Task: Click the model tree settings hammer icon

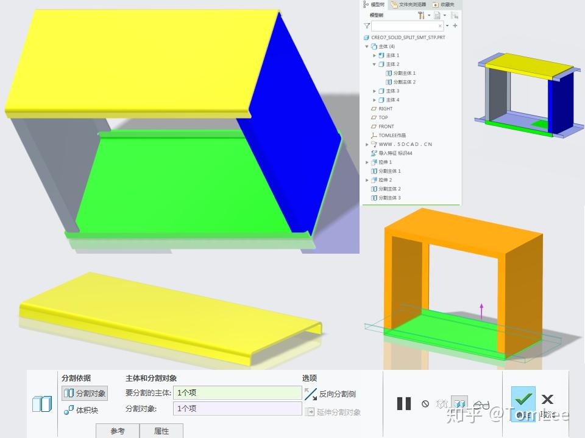Action: 421,15
